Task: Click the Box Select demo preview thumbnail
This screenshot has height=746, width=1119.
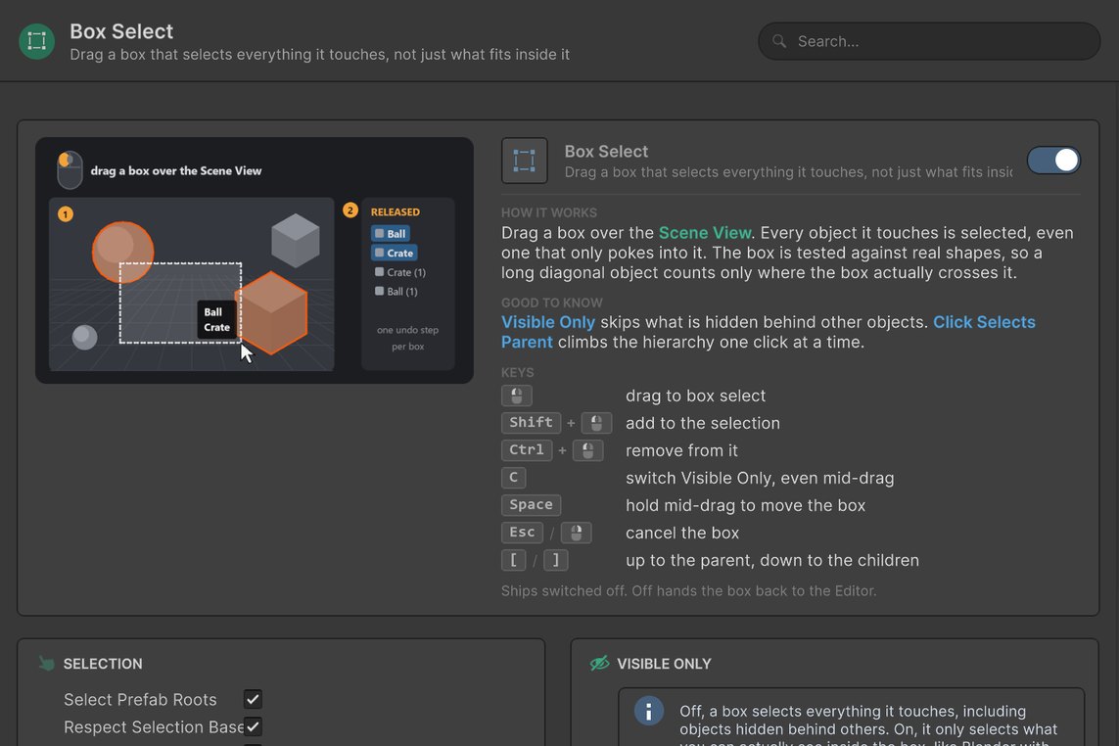Action: click(255, 260)
